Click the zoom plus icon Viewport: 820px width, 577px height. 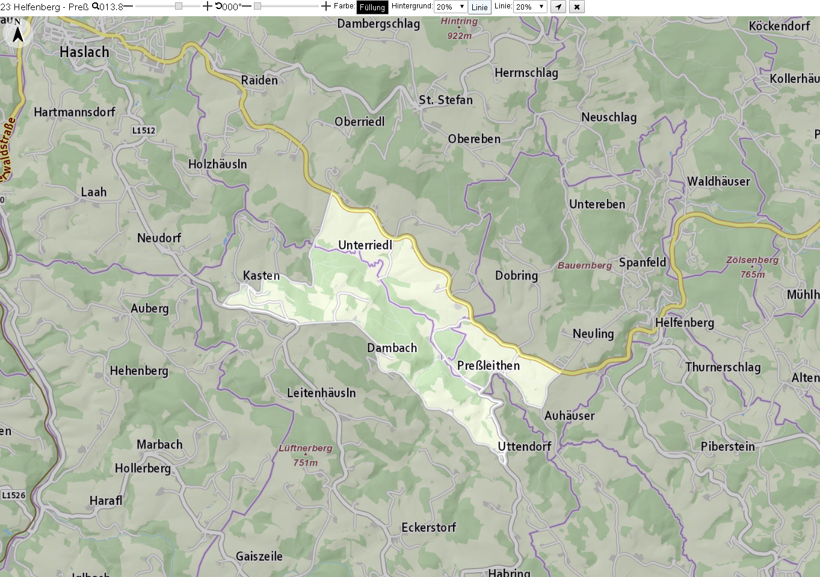point(207,6)
